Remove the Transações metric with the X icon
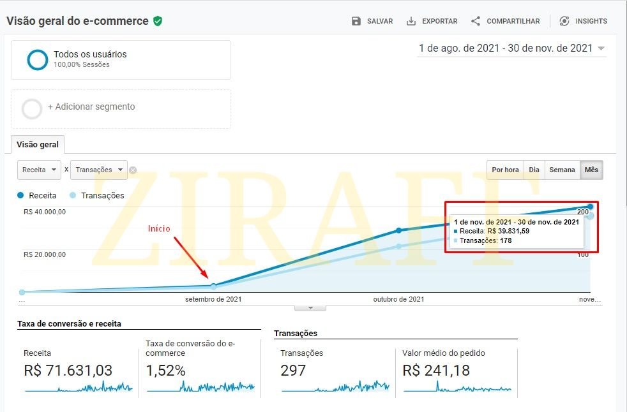Screen dimensions: 627x412 [x=133, y=170]
